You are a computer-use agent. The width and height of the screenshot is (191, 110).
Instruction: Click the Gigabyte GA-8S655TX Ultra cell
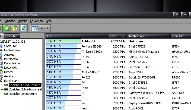(x=147, y=93)
